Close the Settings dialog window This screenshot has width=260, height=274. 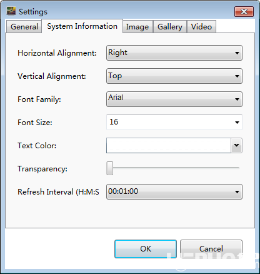pos(244,11)
